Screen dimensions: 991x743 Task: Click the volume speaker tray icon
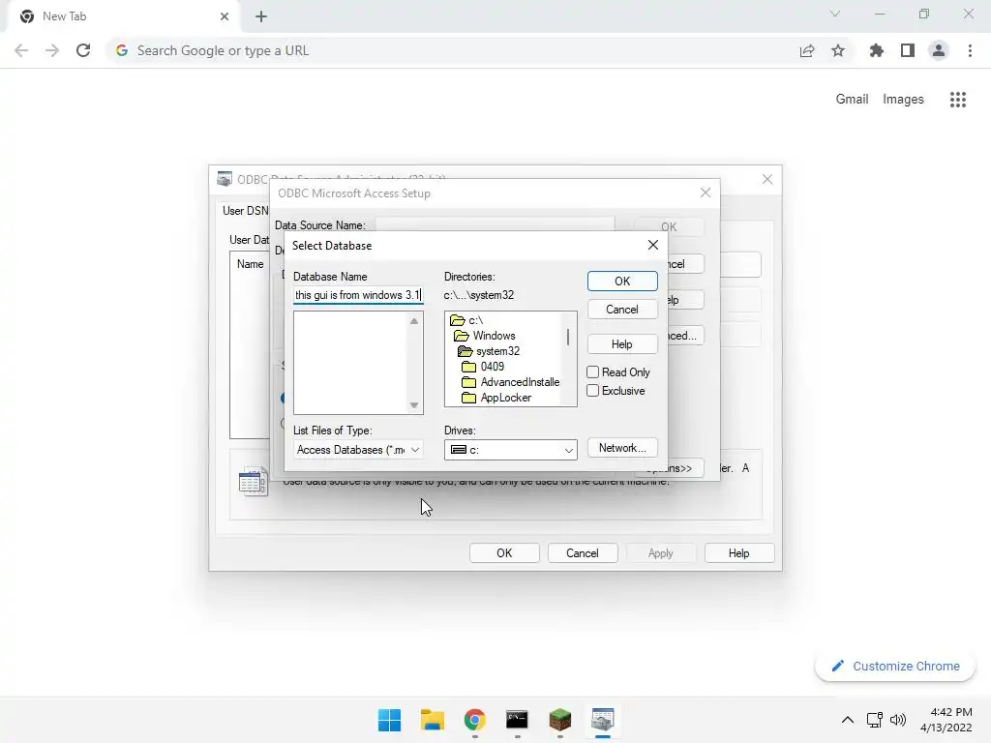(897, 720)
